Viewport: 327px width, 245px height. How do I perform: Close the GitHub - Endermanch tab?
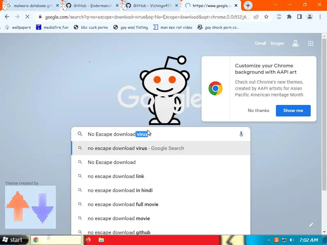[x=117, y=6]
